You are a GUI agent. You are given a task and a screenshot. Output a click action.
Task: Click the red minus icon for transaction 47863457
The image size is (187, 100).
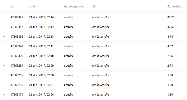pos(4,27)
